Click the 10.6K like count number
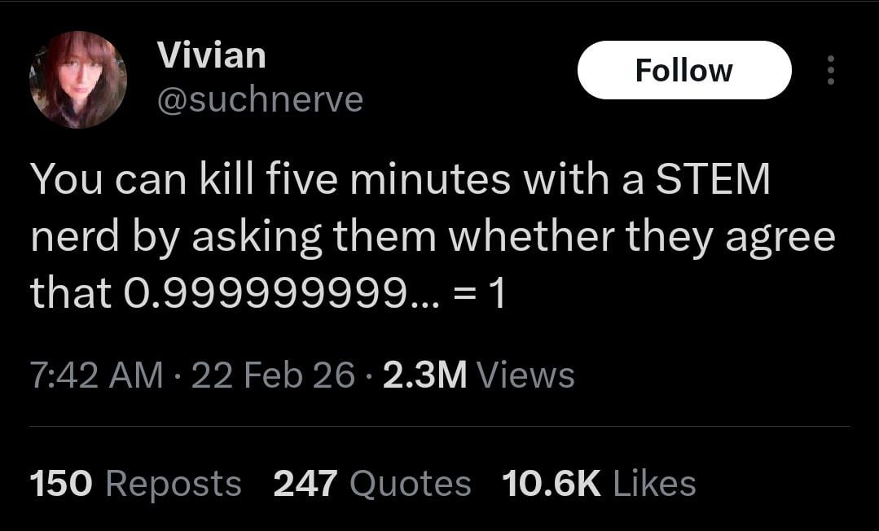 point(552,483)
